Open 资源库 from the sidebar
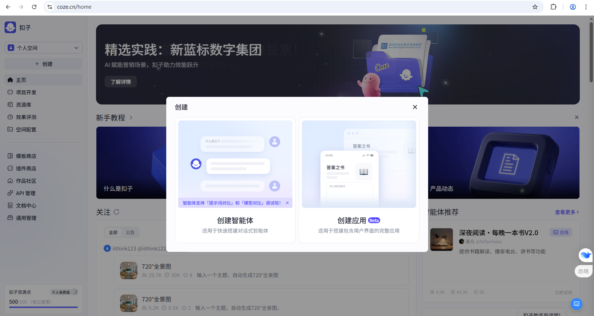594x316 pixels. [x=43, y=104]
